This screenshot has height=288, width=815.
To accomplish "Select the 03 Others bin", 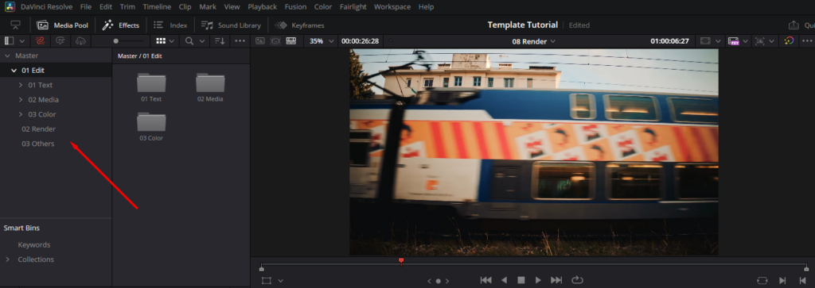I will pos(38,144).
